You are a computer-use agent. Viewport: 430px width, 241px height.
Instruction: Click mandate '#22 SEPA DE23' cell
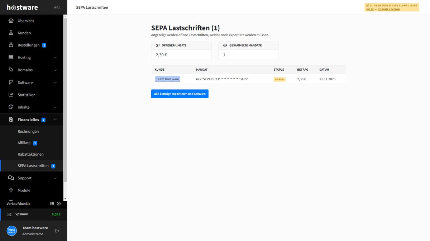[x=222, y=79]
